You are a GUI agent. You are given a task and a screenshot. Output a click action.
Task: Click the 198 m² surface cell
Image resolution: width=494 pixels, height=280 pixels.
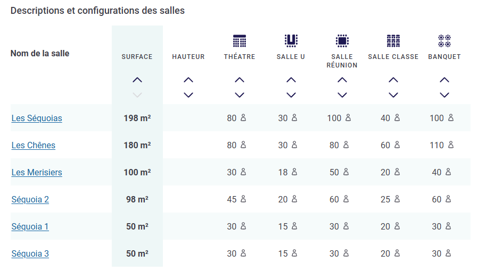point(137,118)
